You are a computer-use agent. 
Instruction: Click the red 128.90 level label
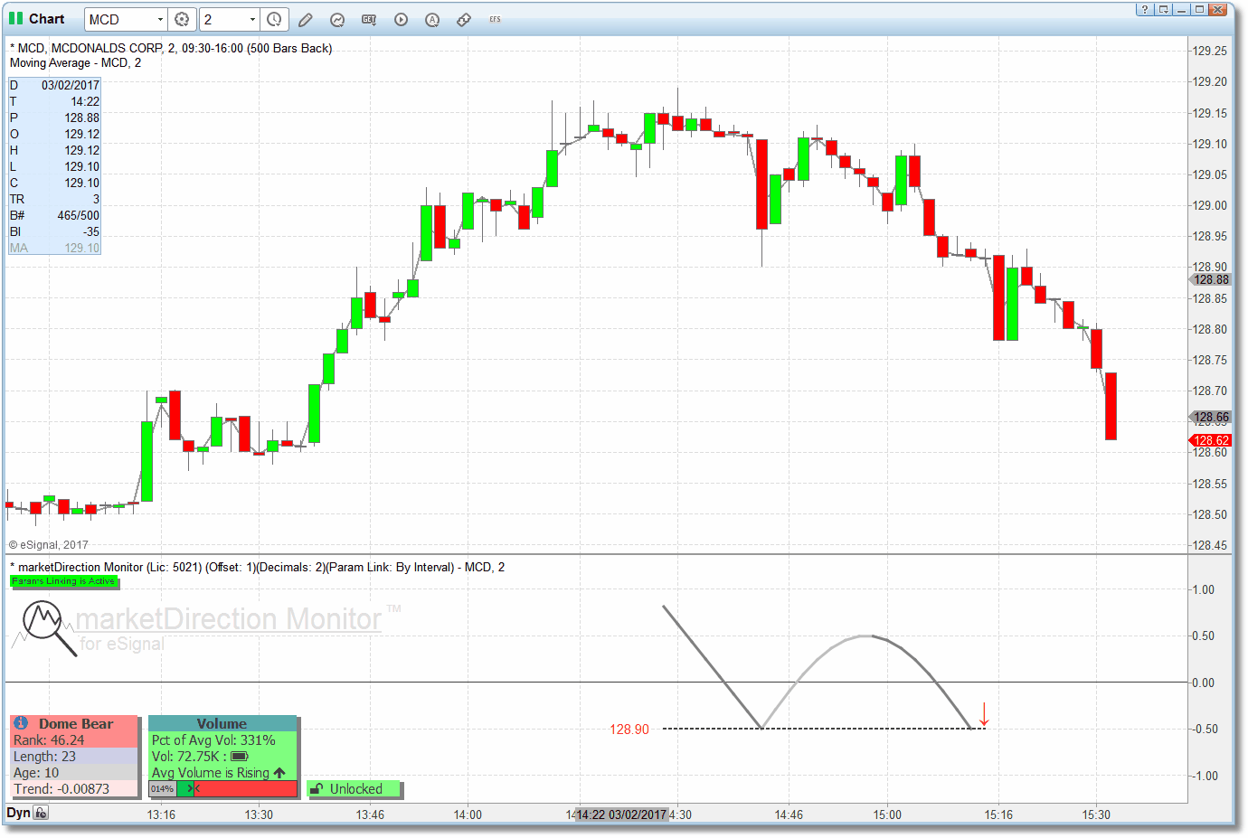pyautogui.click(x=629, y=730)
